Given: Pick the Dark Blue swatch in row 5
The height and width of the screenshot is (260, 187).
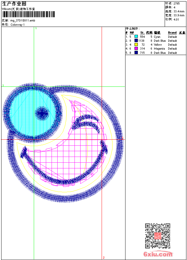Looking at the screenshot, I should tap(136, 53).
